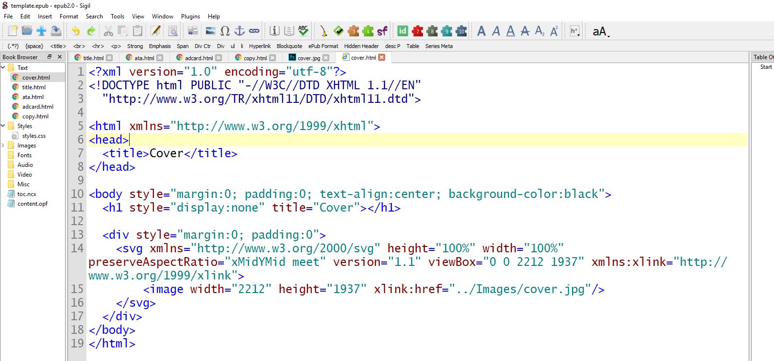
Task: Select the Fonts folder in Book Browser
Action: [24, 155]
